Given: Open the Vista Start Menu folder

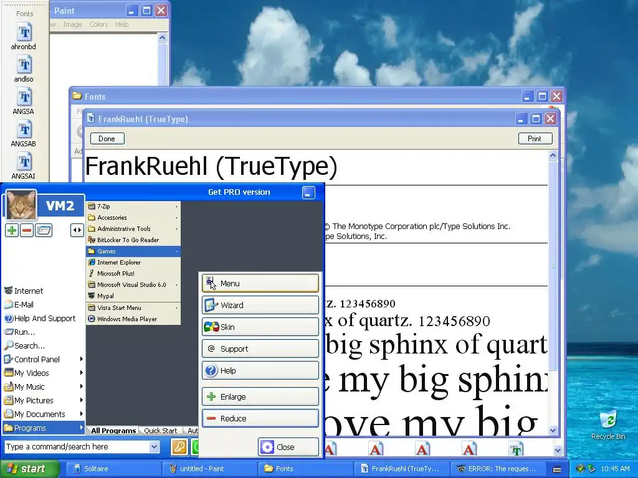Looking at the screenshot, I should coord(133,307).
